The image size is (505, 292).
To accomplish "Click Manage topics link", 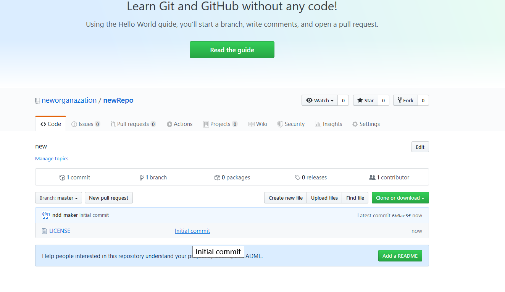I will point(52,158).
